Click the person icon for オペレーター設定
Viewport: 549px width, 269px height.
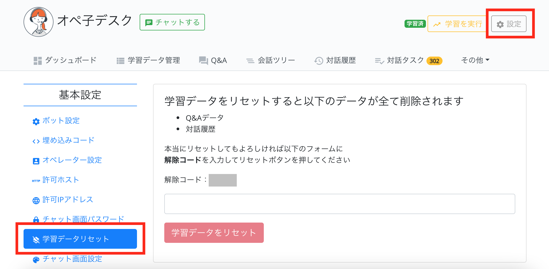click(x=36, y=161)
